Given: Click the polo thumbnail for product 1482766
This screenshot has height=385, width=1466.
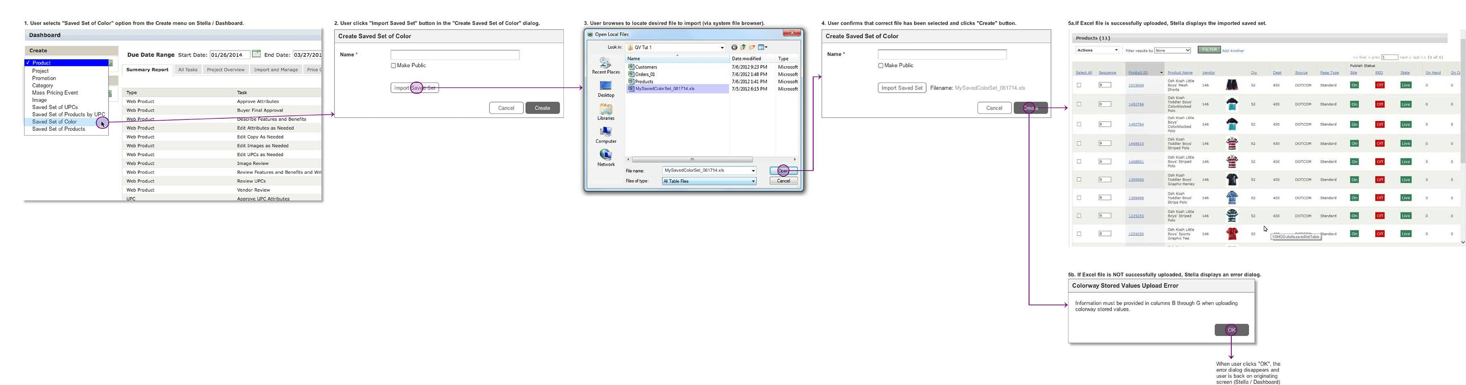Looking at the screenshot, I should tap(1232, 104).
